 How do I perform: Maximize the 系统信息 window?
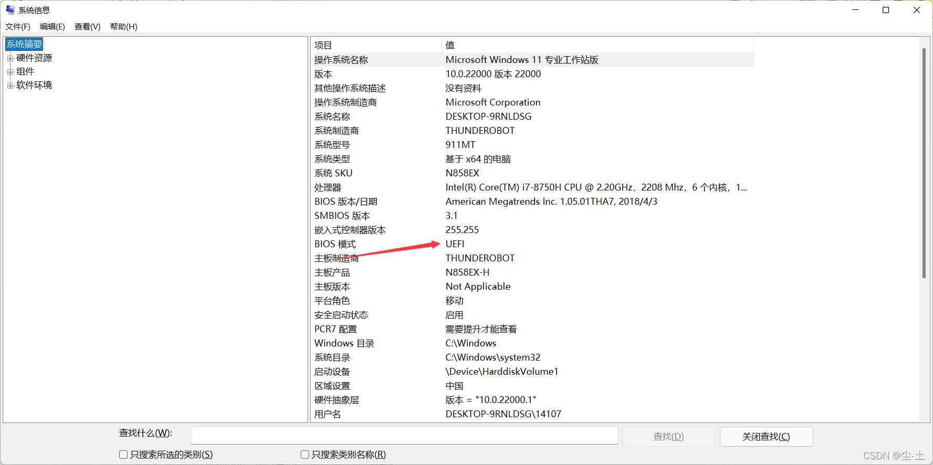coord(886,10)
